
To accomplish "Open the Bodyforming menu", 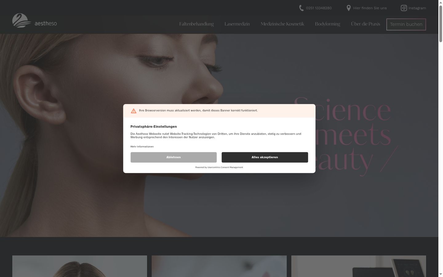I will (328, 24).
